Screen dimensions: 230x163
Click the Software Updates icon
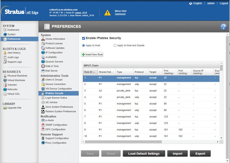click(x=43, y=48)
